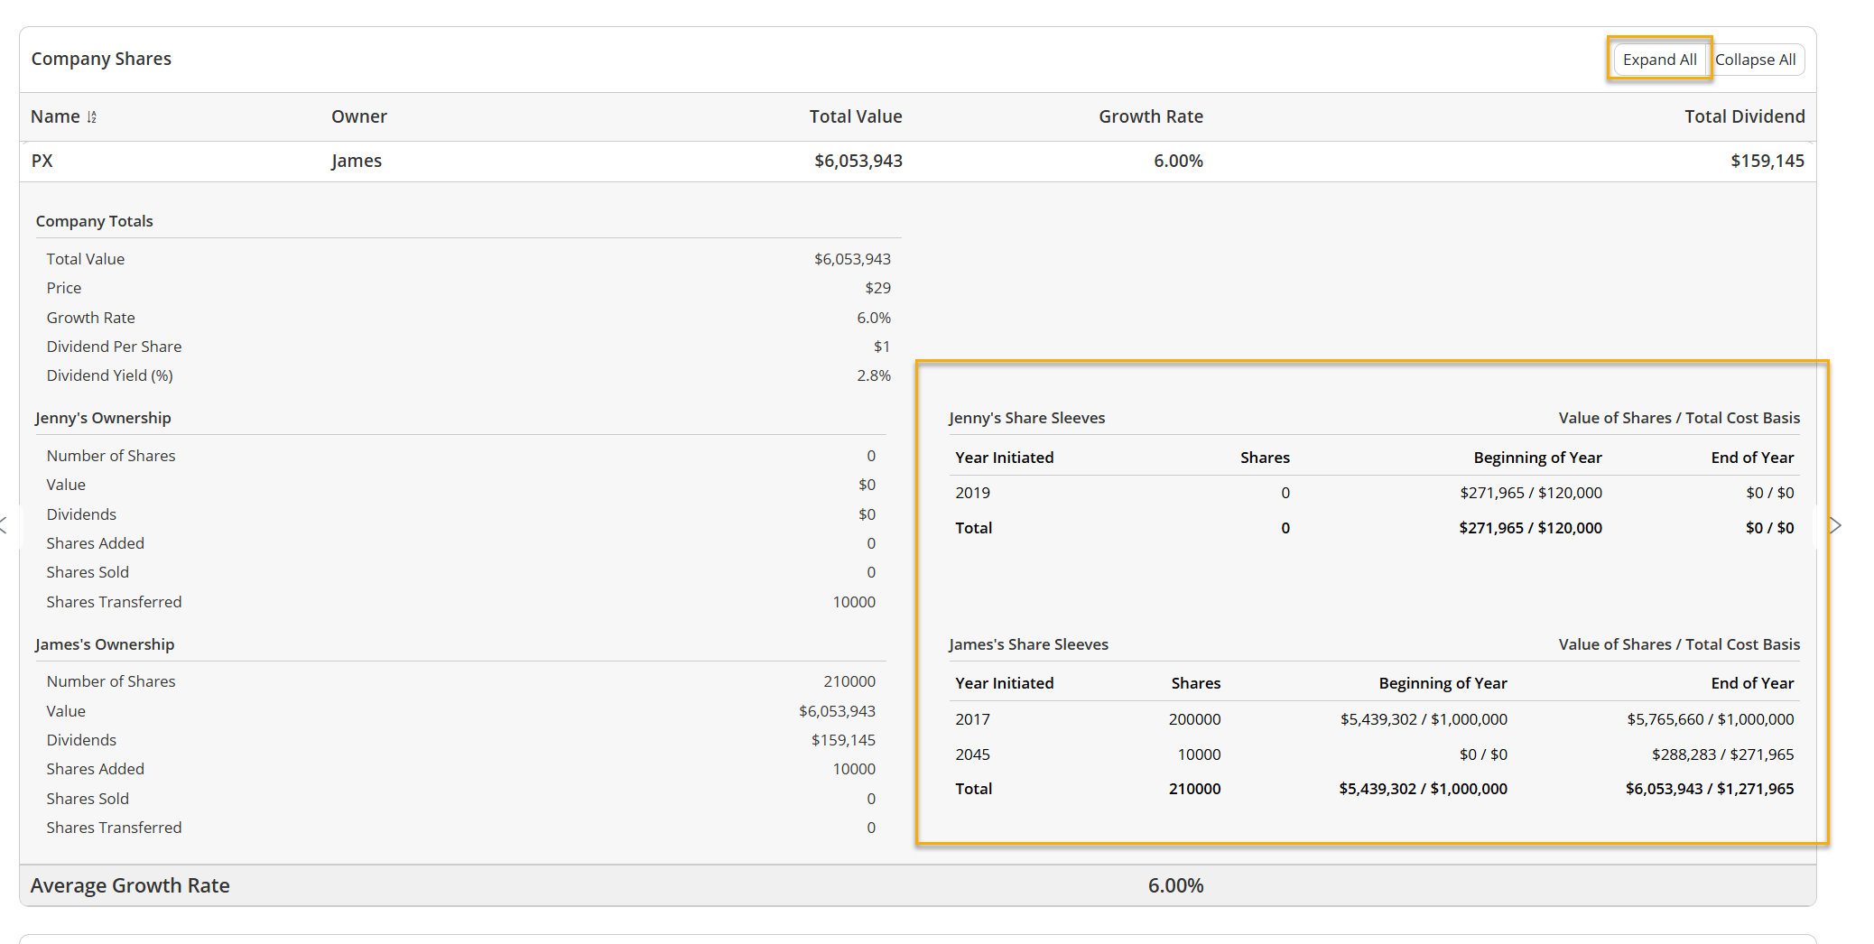1874x944 pixels.
Task: Collapse the PX company row
Action: pyautogui.click(x=917, y=161)
